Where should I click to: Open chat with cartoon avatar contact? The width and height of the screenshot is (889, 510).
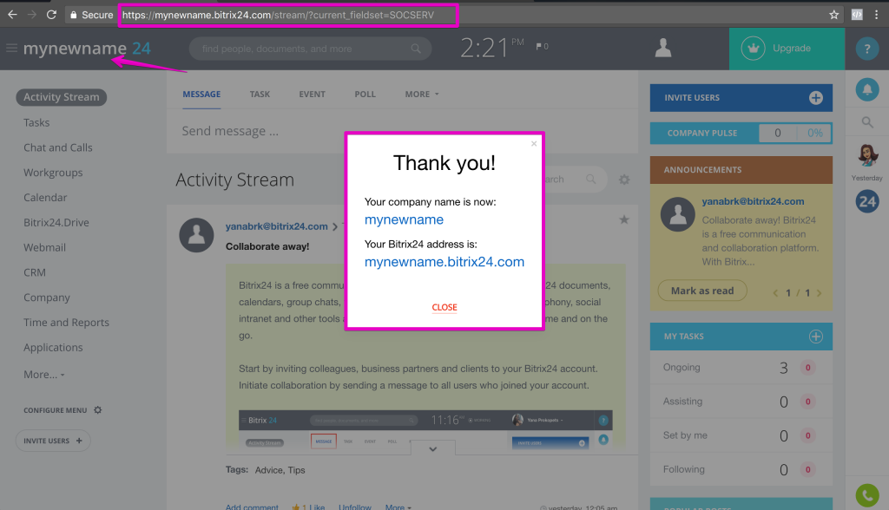click(x=867, y=154)
